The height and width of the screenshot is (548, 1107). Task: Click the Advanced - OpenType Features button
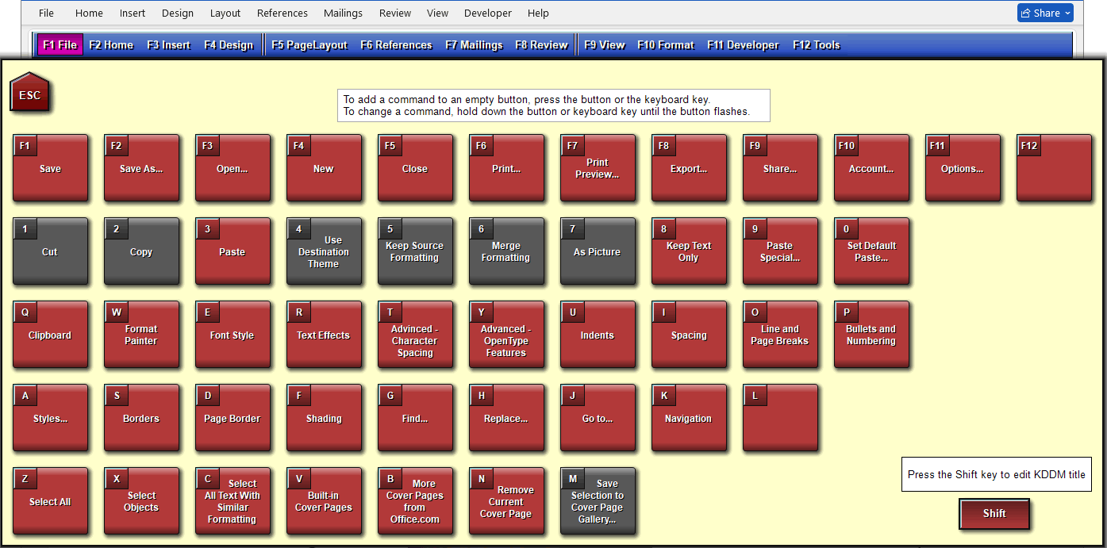coord(506,335)
